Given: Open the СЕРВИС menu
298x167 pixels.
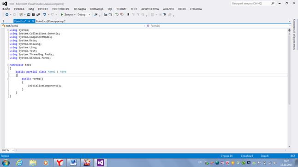Looking at the screenshot, I should tap(121, 9).
